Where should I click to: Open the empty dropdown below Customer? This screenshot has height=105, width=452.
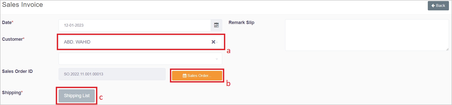(x=140, y=59)
